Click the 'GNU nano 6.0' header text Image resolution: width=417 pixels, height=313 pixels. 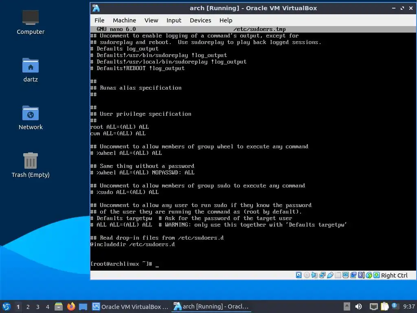116,29
